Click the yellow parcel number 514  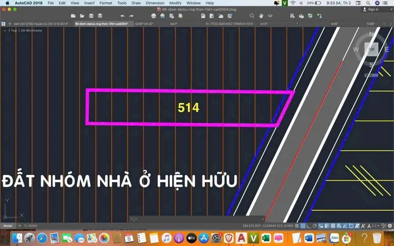pyautogui.click(x=188, y=108)
